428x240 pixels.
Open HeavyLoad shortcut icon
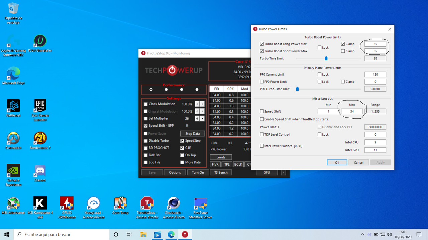coord(94,207)
